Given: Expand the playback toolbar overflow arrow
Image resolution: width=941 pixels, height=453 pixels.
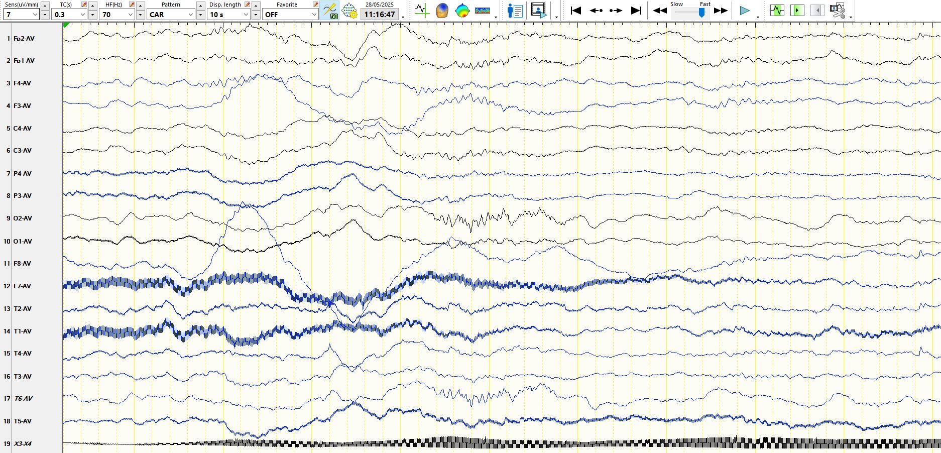Looking at the screenshot, I should coord(758,17).
